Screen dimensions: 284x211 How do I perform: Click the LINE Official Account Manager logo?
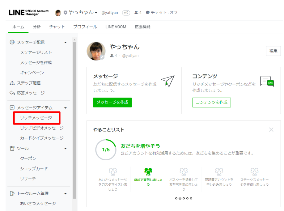tap(29, 12)
